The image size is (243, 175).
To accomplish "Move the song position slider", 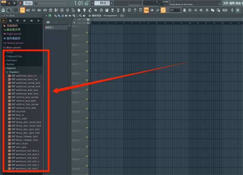I will point(36,3).
